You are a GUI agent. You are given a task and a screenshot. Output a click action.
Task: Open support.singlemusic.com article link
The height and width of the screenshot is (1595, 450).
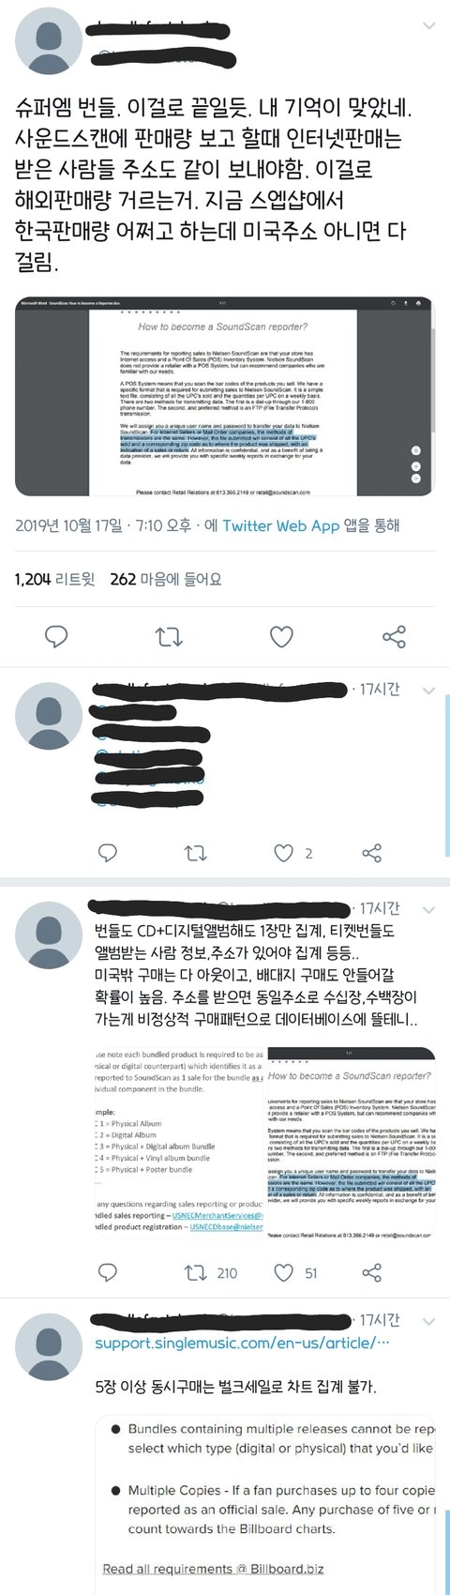click(x=242, y=1344)
